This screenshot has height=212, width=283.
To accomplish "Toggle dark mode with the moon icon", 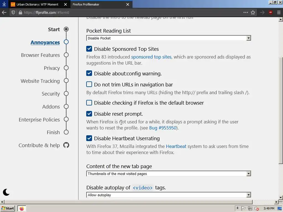I will pos(6,192).
